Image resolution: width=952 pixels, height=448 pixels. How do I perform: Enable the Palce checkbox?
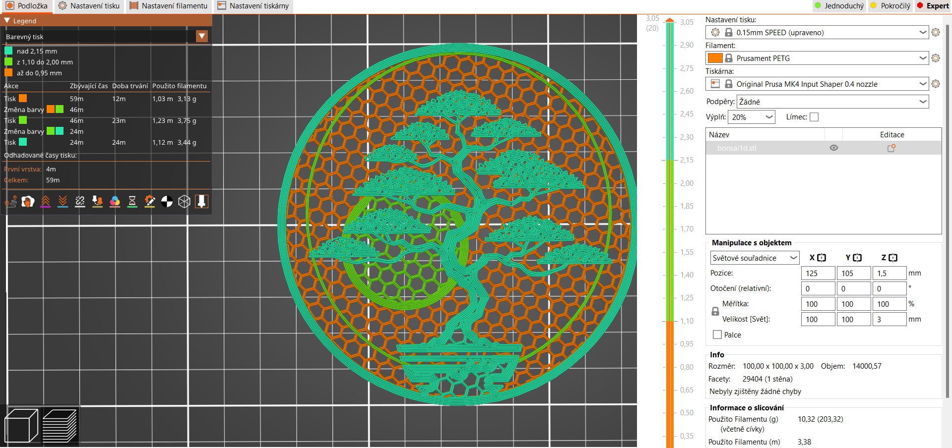(x=717, y=335)
